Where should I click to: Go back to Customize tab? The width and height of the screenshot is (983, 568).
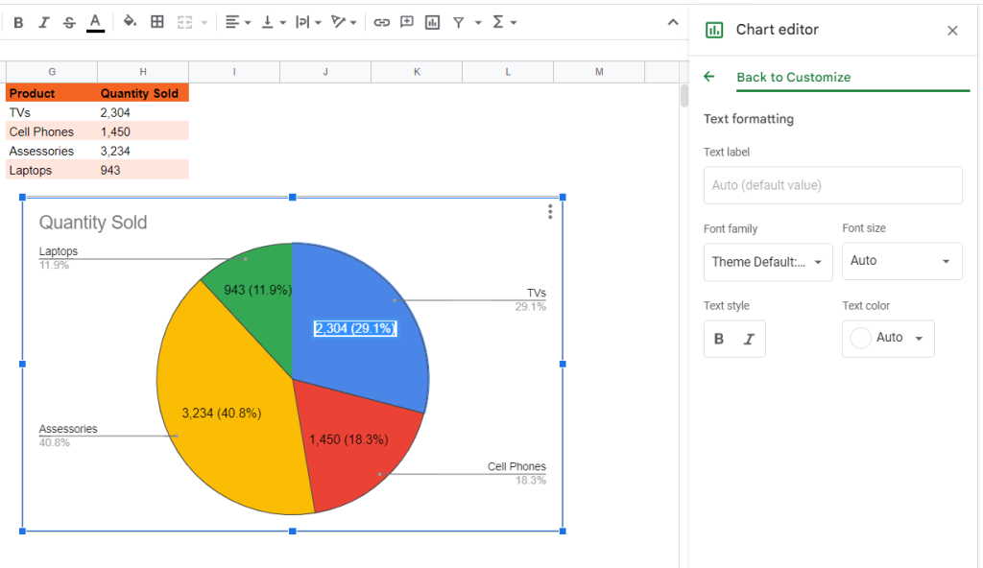click(x=793, y=77)
